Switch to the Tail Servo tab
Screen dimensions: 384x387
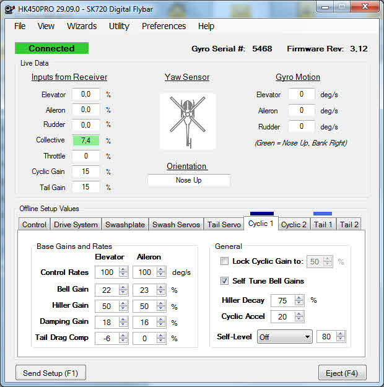click(224, 225)
